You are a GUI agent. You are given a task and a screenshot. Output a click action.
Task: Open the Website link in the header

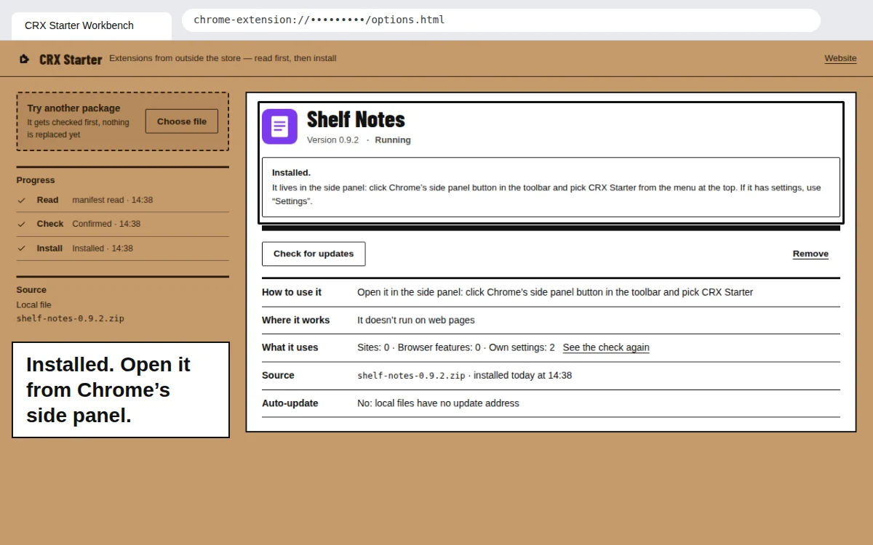(x=840, y=58)
